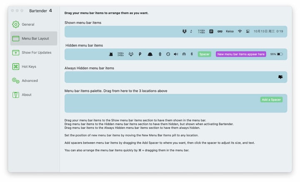Click the icon in Always Hidden items
300x182 pixels.
[x=280, y=77]
